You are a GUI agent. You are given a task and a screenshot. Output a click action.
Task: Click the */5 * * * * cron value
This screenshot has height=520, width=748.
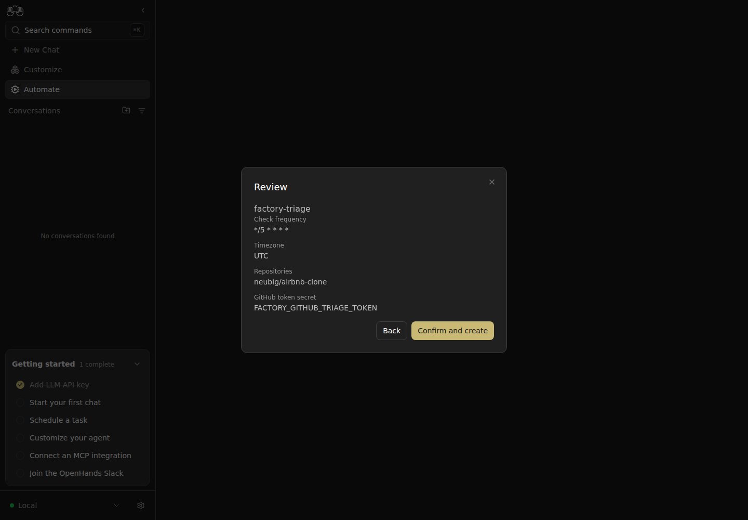[x=271, y=230]
